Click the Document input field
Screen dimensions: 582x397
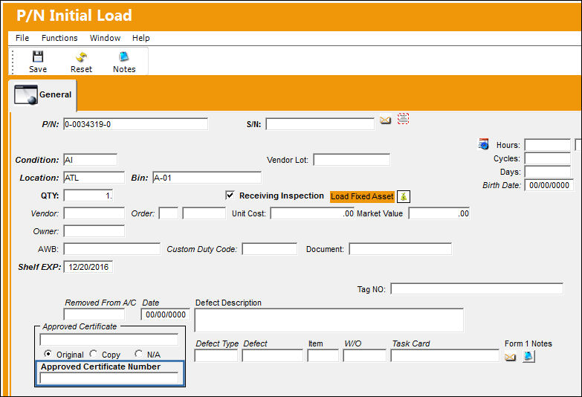[400, 249]
